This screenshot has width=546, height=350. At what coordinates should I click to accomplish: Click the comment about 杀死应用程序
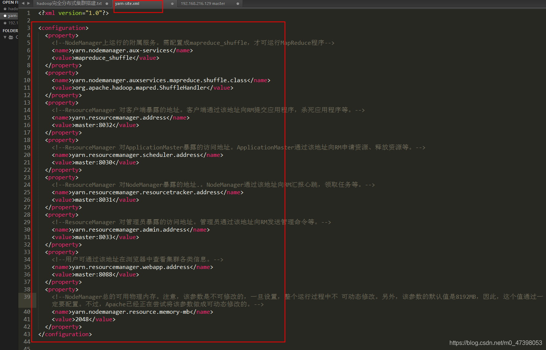click(208, 110)
